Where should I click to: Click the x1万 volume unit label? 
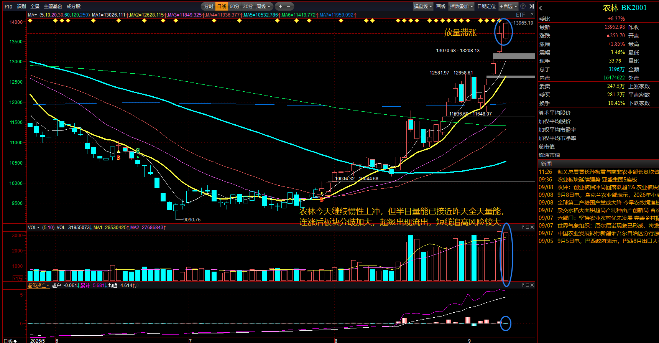coord(18,279)
